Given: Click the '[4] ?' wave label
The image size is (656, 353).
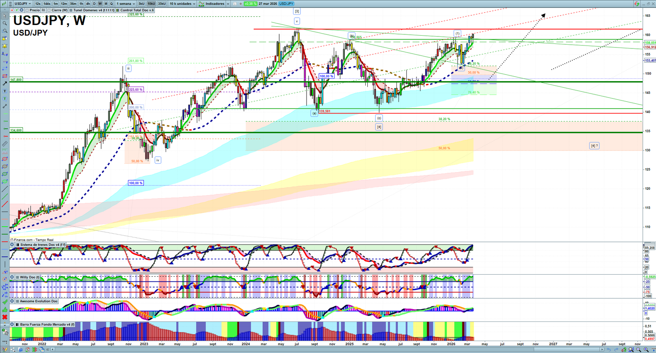Looking at the screenshot, I should [x=594, y=146].
